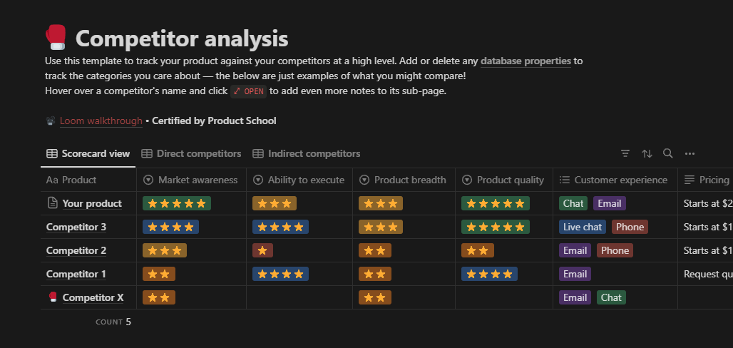Switch to Indirect competitors tab
The width and height of the screenshot is (733, 348).
tap(306, 153)
